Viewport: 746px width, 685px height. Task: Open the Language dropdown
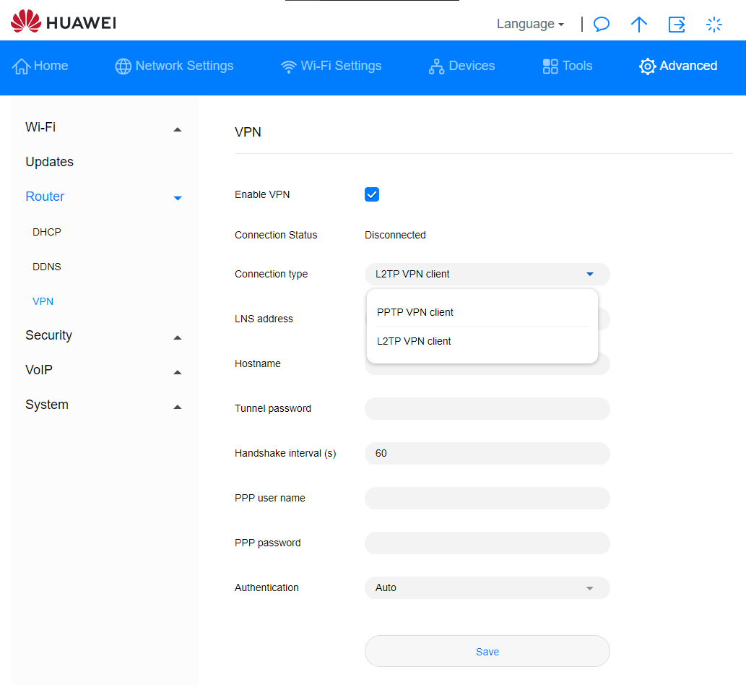[x=530, y=24]
